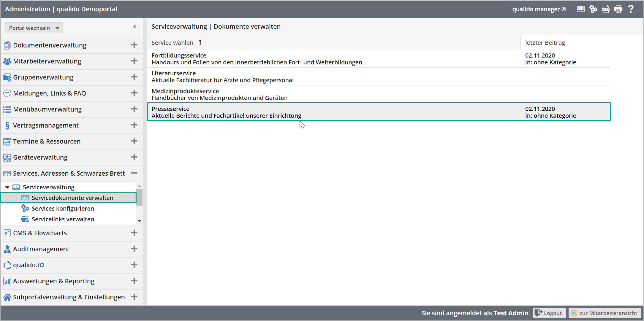Open the Vertragsmanagement menu label

pos(46,125)
